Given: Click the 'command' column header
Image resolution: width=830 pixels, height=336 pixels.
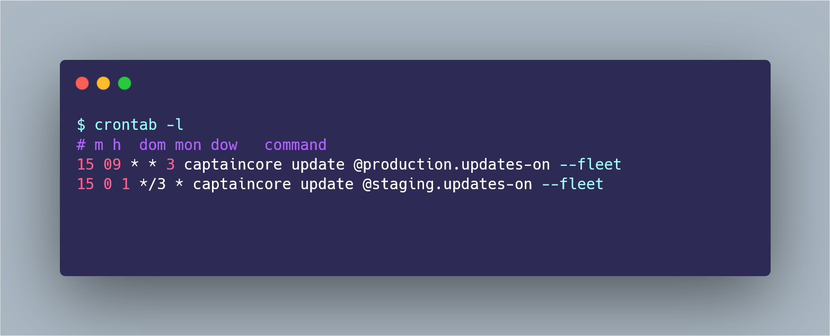Looking at the screenshot, I should 296,145.
